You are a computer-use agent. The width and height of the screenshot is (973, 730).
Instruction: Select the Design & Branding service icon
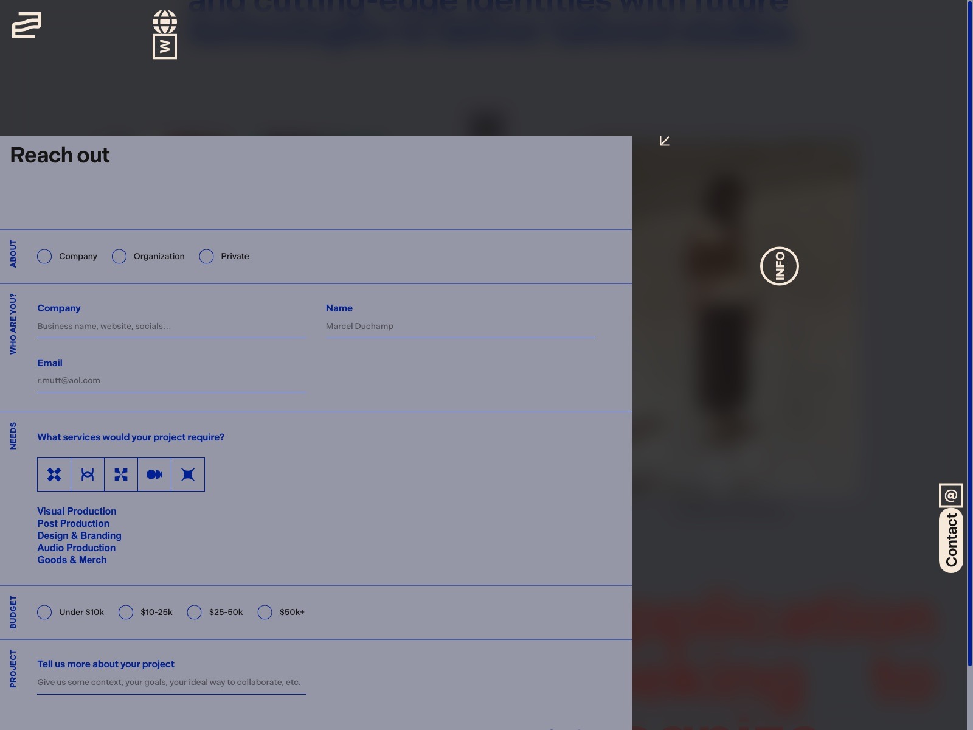pyautogui.click(x=121, y=474)
